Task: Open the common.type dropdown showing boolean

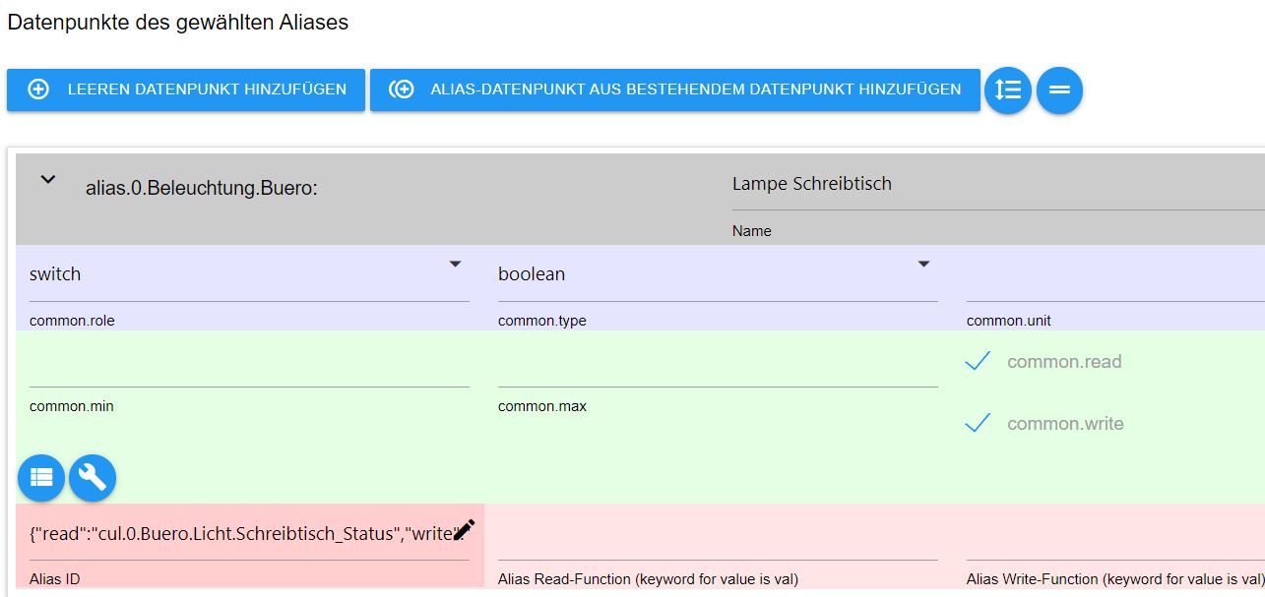Action: tap(718, 274)
